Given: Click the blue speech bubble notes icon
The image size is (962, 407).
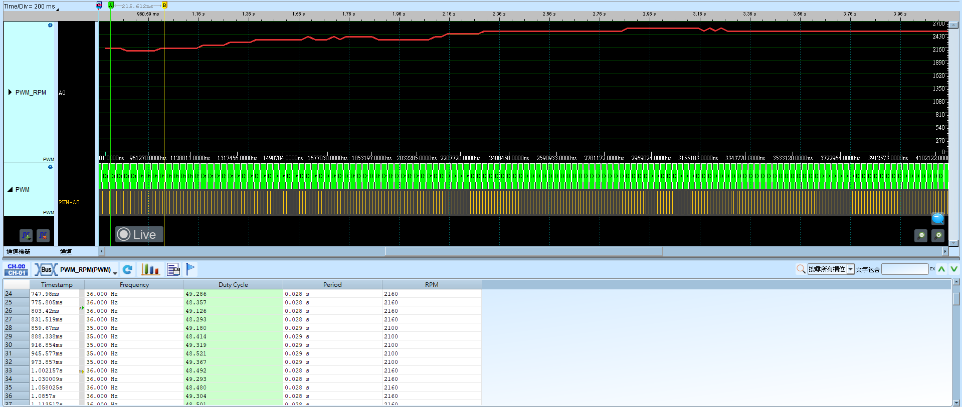Looking at the screenshot, I should coord(938,219).
